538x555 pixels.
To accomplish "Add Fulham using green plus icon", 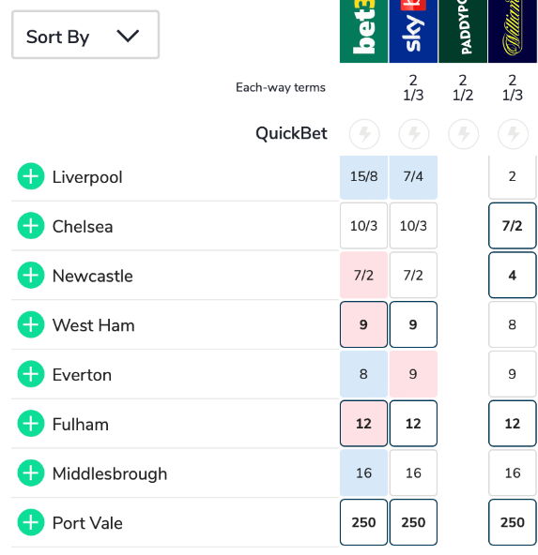I will (x=31, y=424).
